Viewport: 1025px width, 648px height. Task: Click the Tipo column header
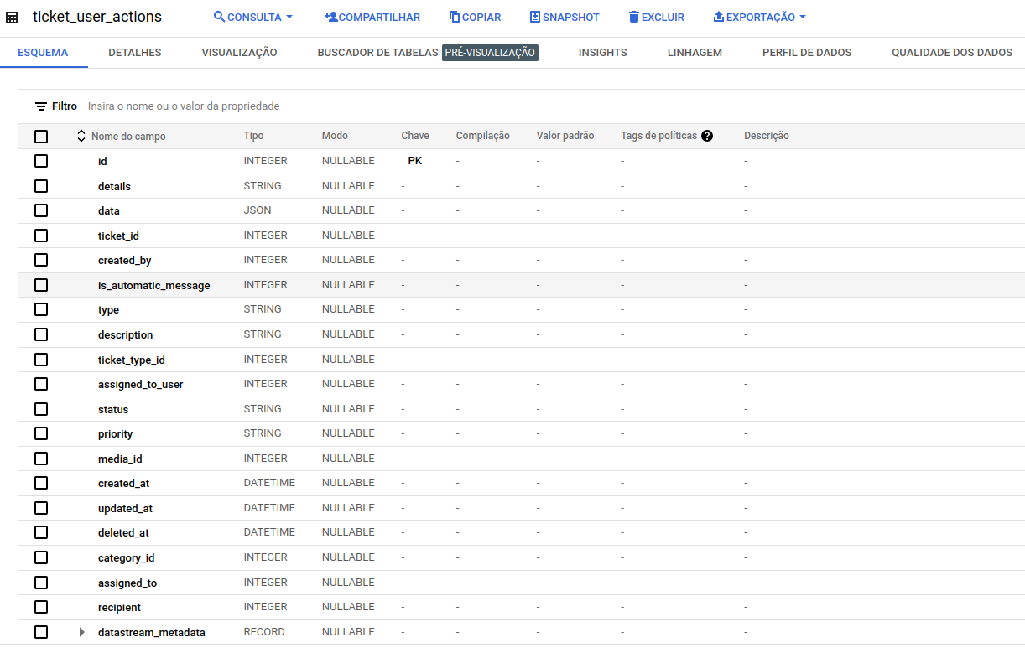(253, 136)
